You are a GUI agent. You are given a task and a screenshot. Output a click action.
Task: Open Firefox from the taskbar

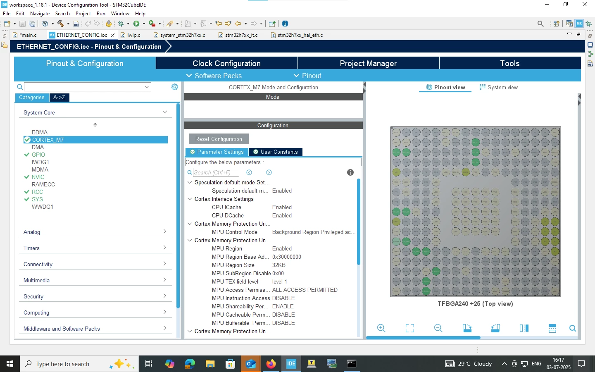271,364
